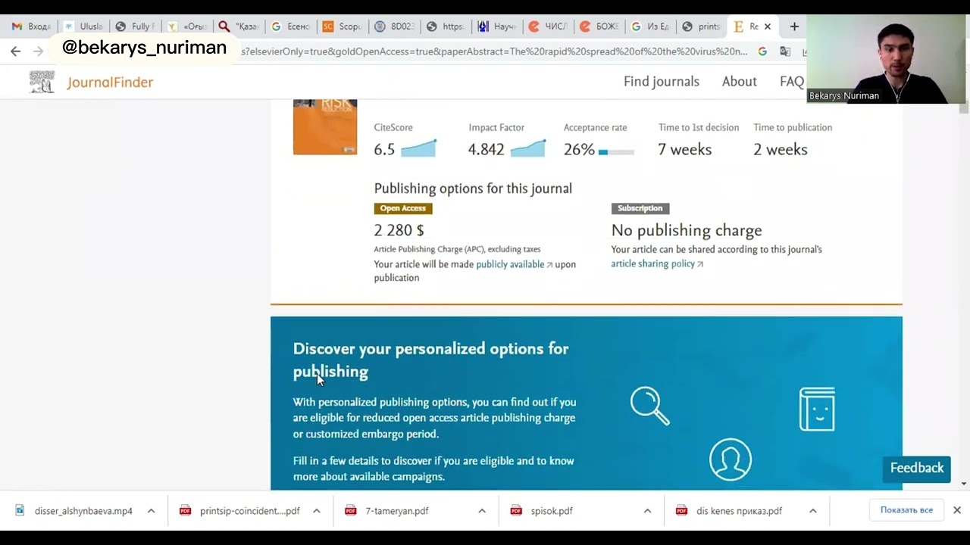Expand options for printsip-coincident pdf download
The width and height of the screenshot is (970, 545).
(x=316, y=511)
